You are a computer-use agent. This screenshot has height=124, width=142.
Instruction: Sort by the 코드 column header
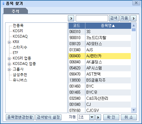tap(77, 26)
